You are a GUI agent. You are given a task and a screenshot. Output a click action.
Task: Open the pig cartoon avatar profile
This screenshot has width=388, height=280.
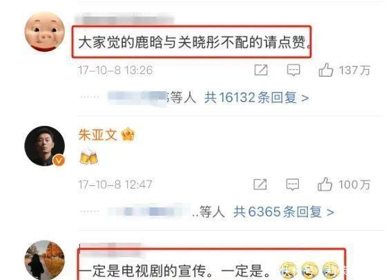point(45,32)
